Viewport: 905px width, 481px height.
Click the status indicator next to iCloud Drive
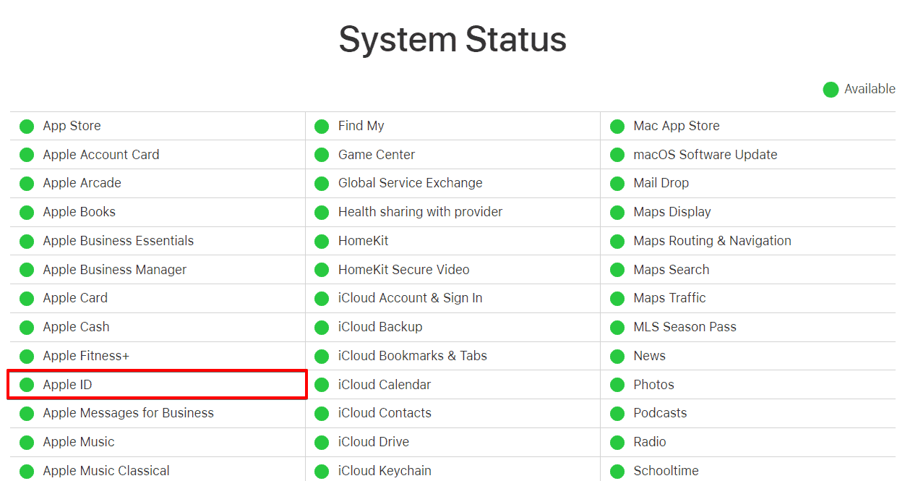pos(322,442)
